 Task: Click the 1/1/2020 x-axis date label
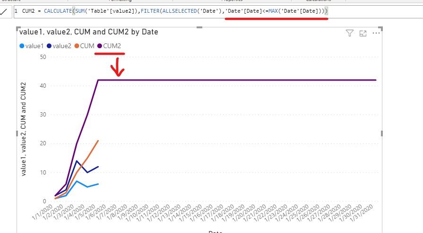tap(43, 212)
